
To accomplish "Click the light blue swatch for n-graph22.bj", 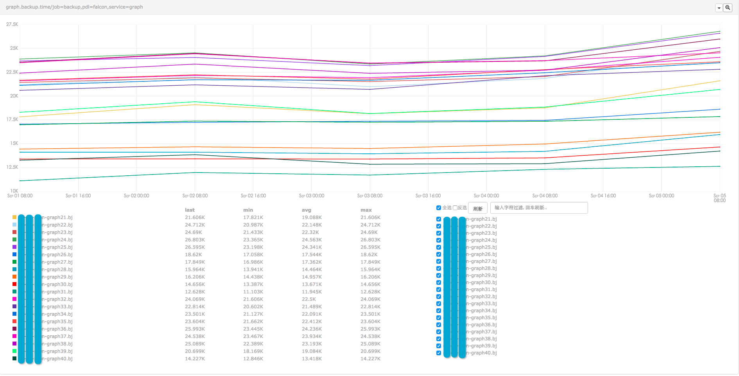I will 14,225.
